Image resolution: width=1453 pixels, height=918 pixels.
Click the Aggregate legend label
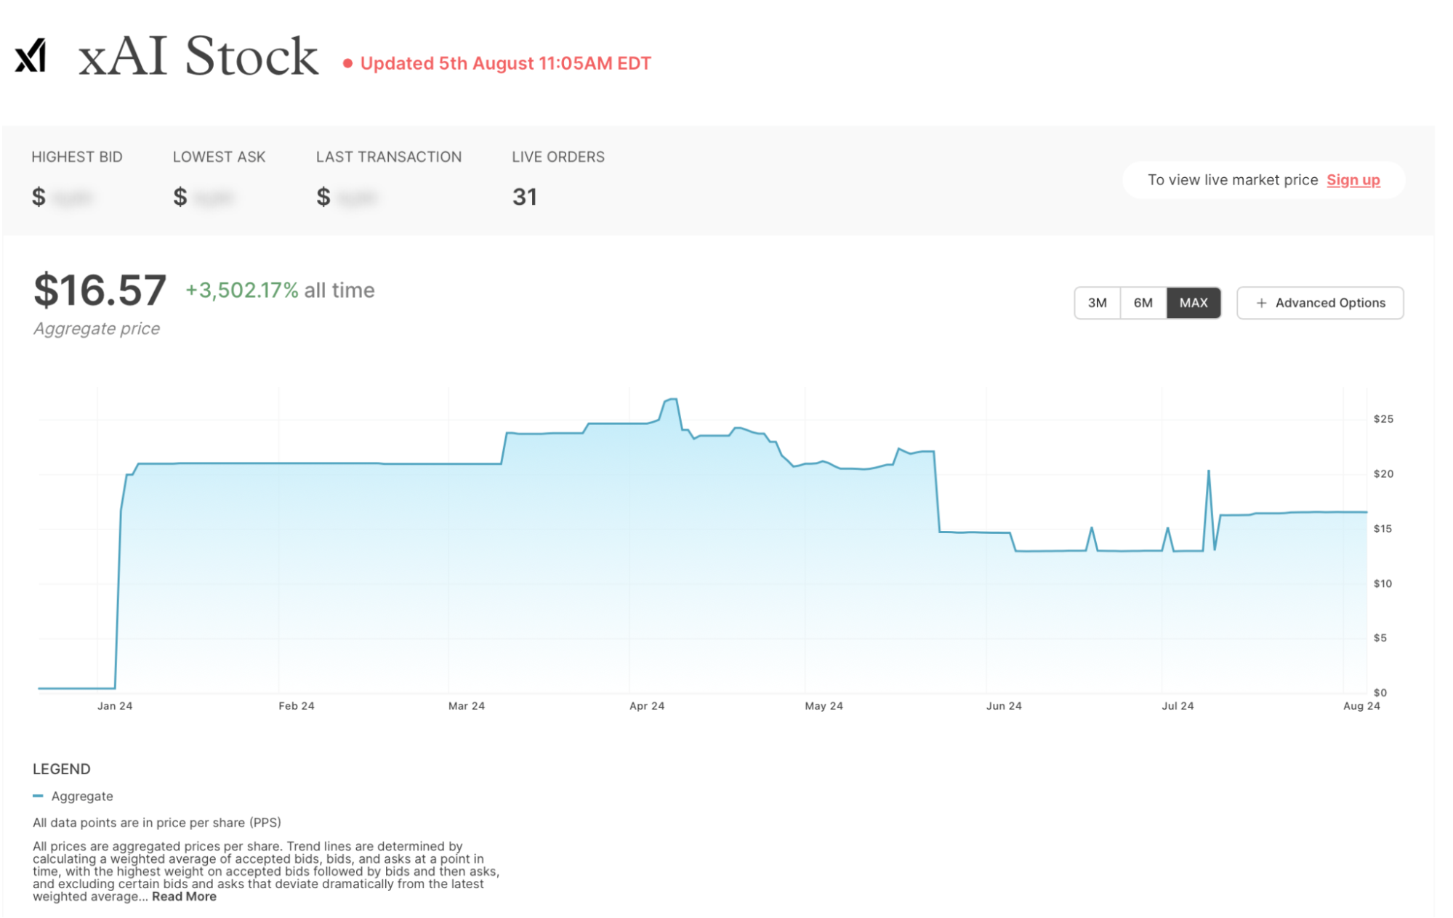(x=82, y=796)
